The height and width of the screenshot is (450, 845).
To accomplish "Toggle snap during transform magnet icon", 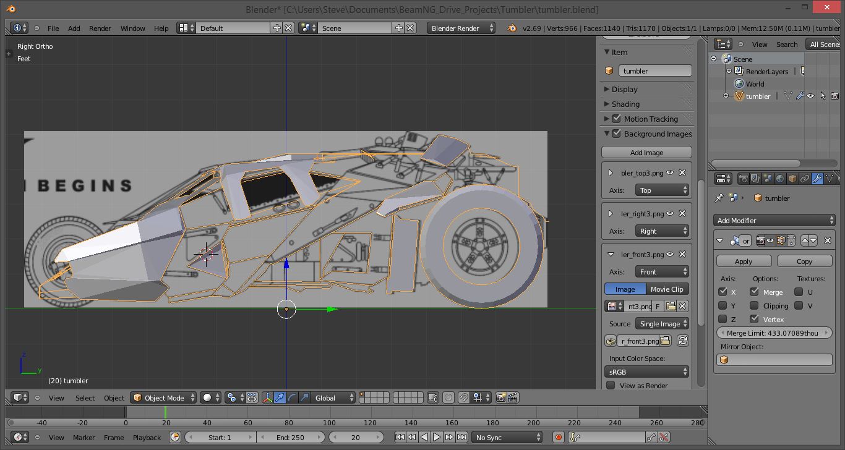I will click(464, 397).
